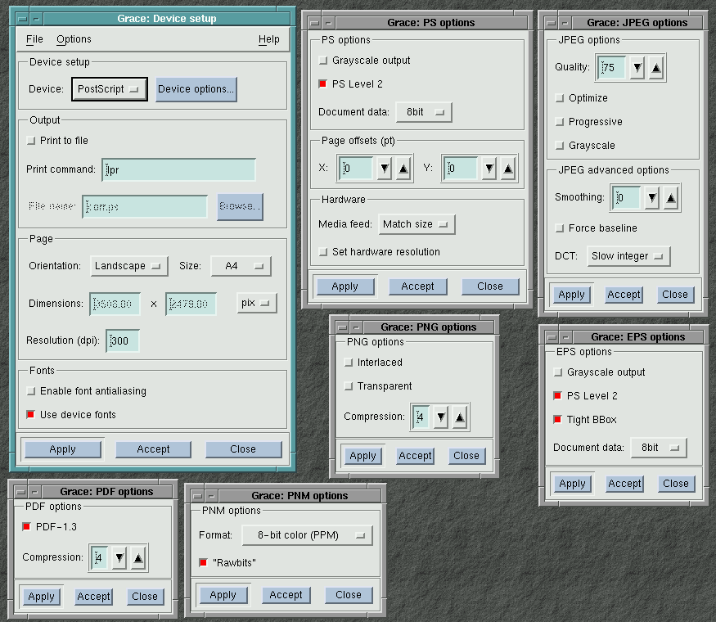Click down arrow for PS Y offset

pyautogui.click(x=489, y=169)
